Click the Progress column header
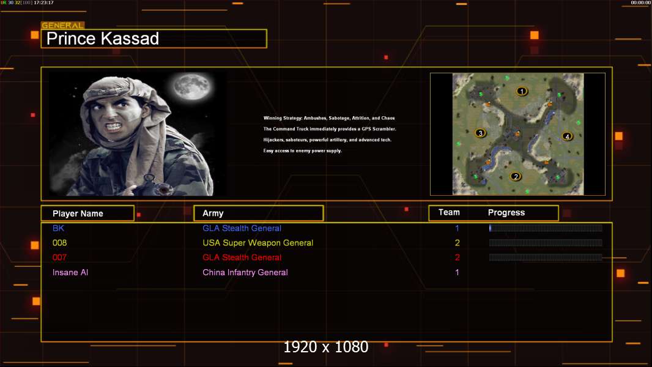 click(x=506, y=213)
